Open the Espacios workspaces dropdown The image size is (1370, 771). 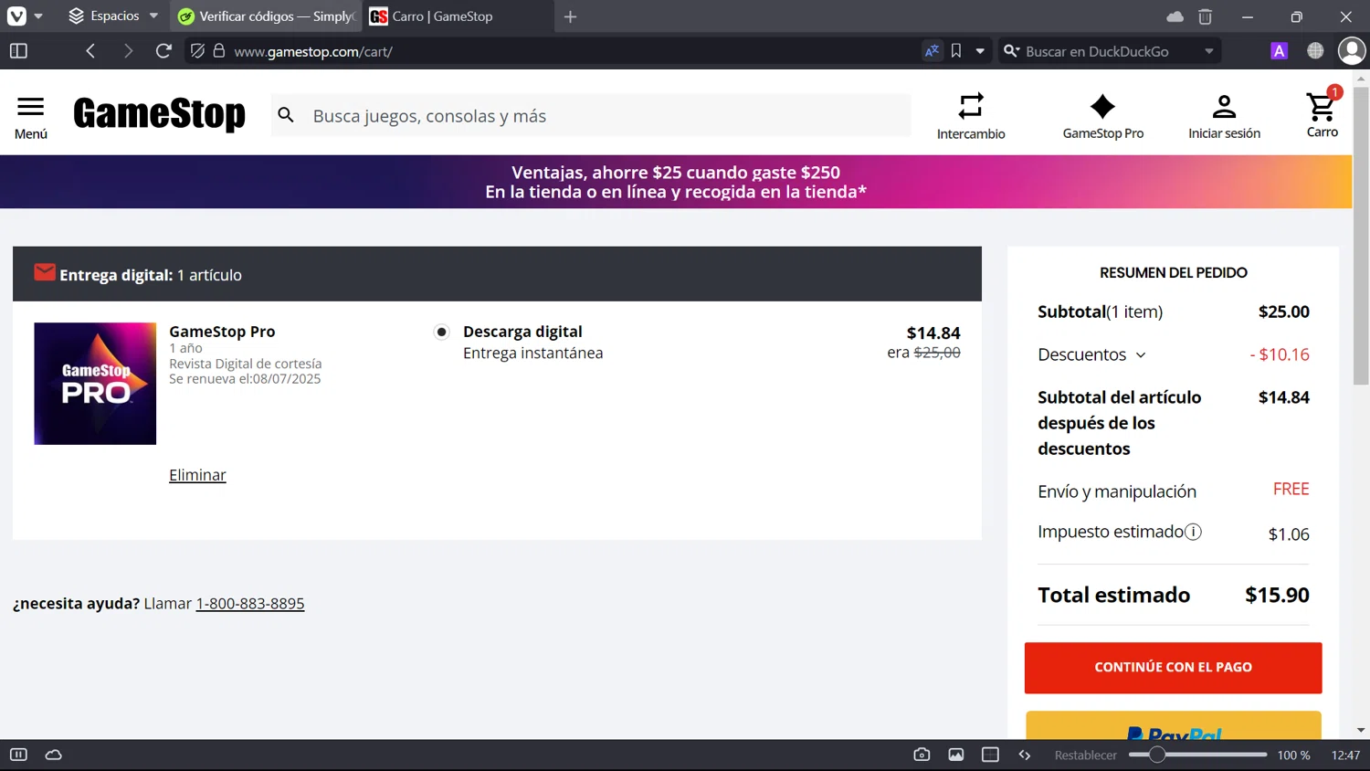[113, 16]
